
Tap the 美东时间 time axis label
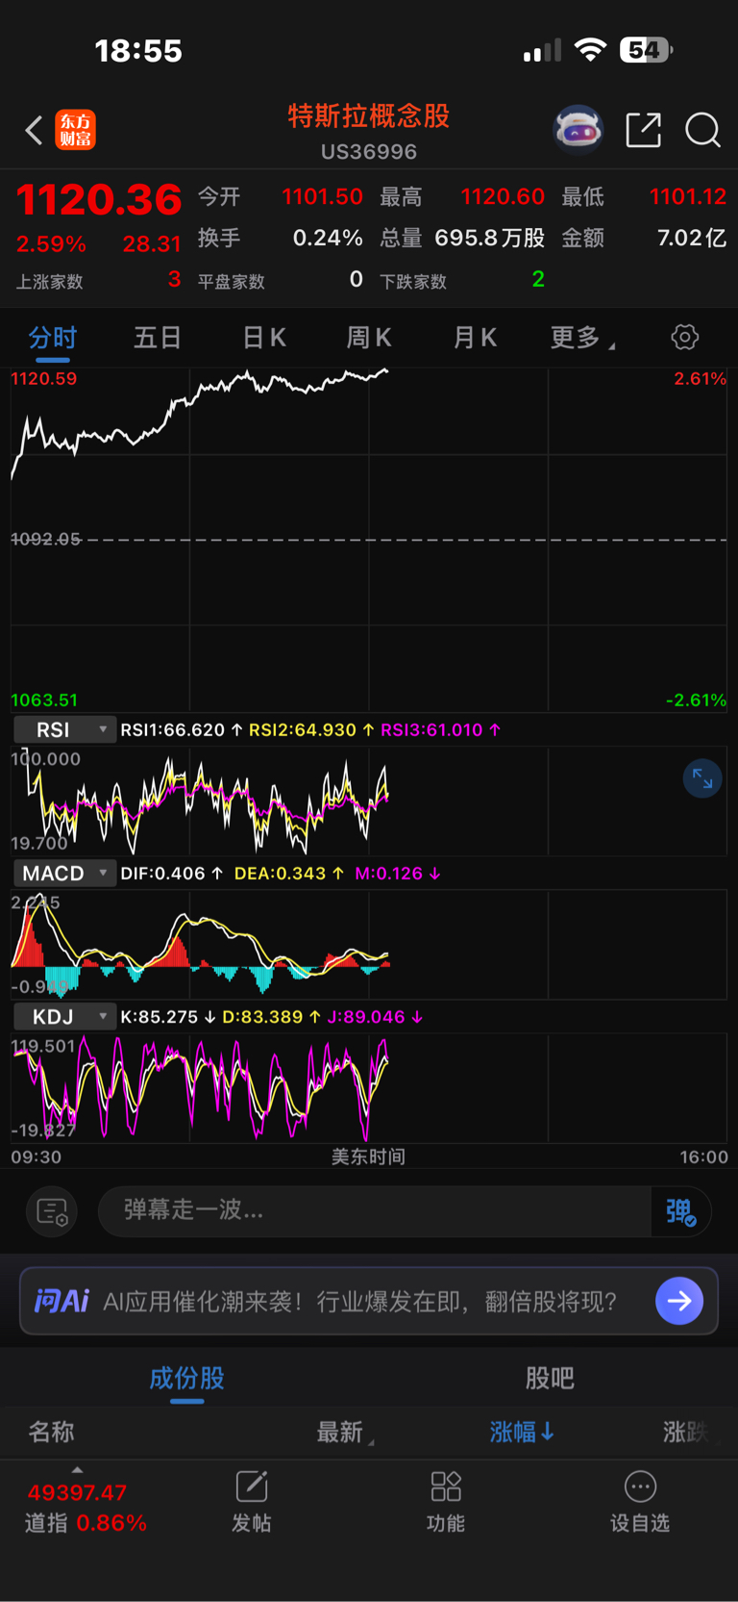[x=368, y=1157]
